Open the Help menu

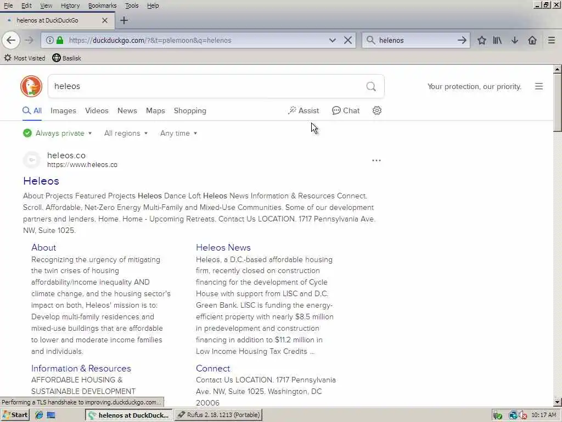pos(153,5)
